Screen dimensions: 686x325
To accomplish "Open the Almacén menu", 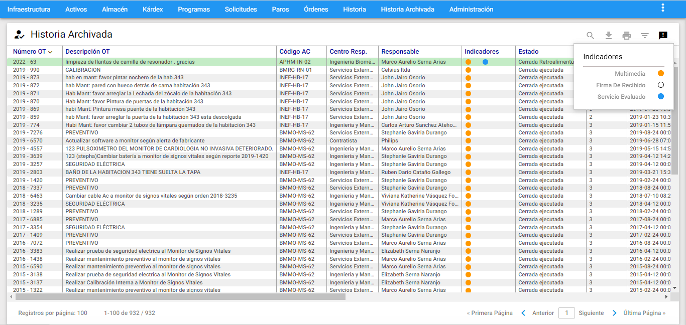I will click(115, 9).
